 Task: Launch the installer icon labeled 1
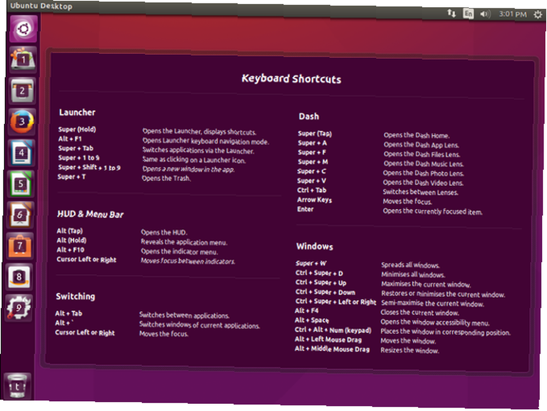coord(23,59)
